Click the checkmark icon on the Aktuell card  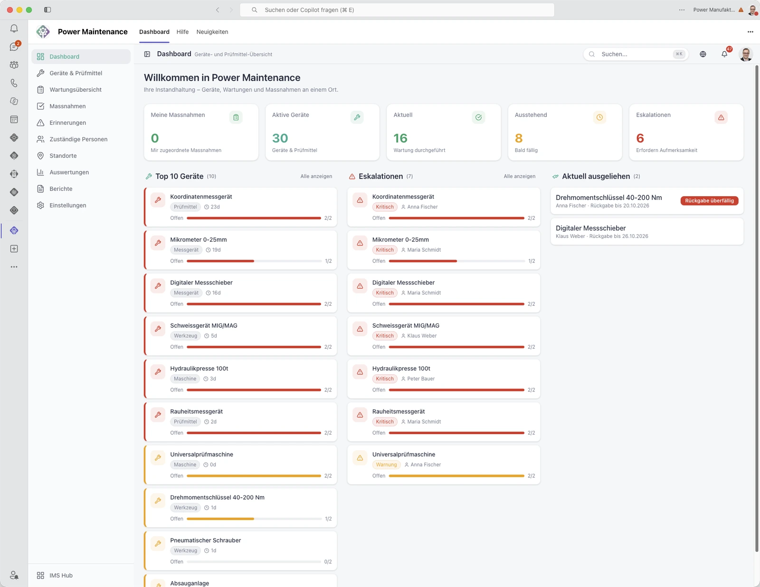point(478,117)
